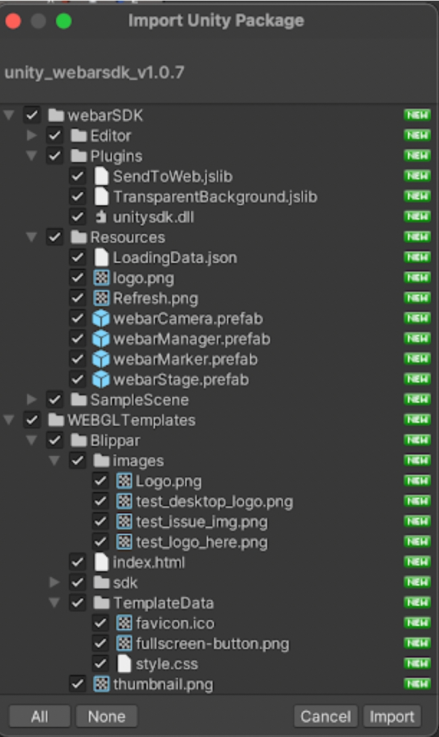The image size is (439, 737).
Task: Collapse the WEBGLTemplates folder
Action: click(9, 420)
